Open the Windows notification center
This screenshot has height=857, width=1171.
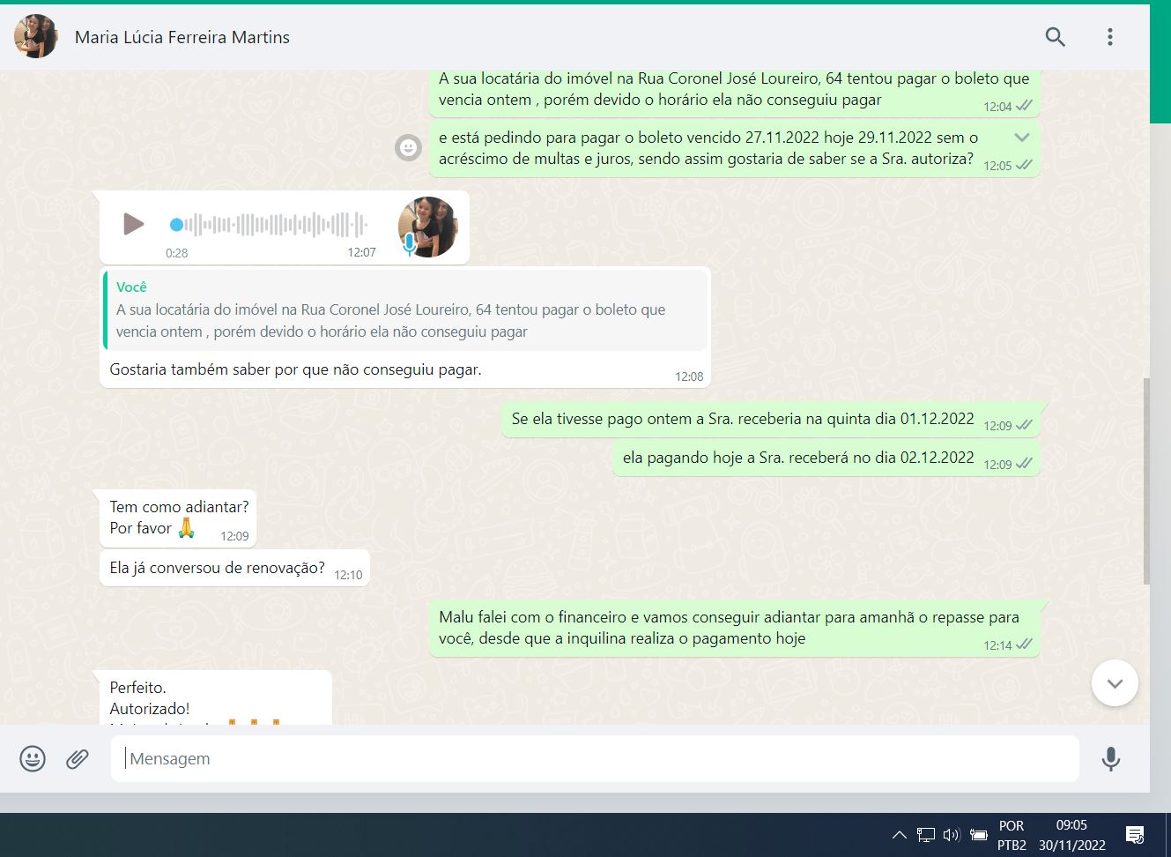(x=1135, y=834)
